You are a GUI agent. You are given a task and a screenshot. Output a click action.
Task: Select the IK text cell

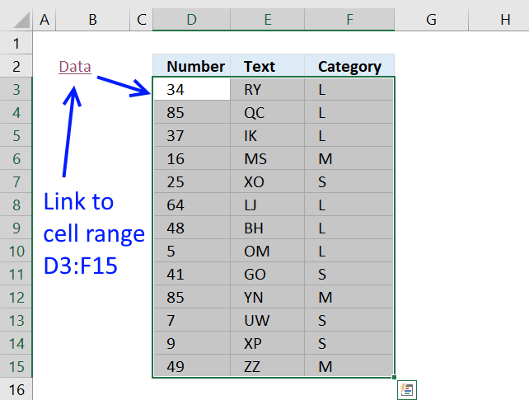268,135
